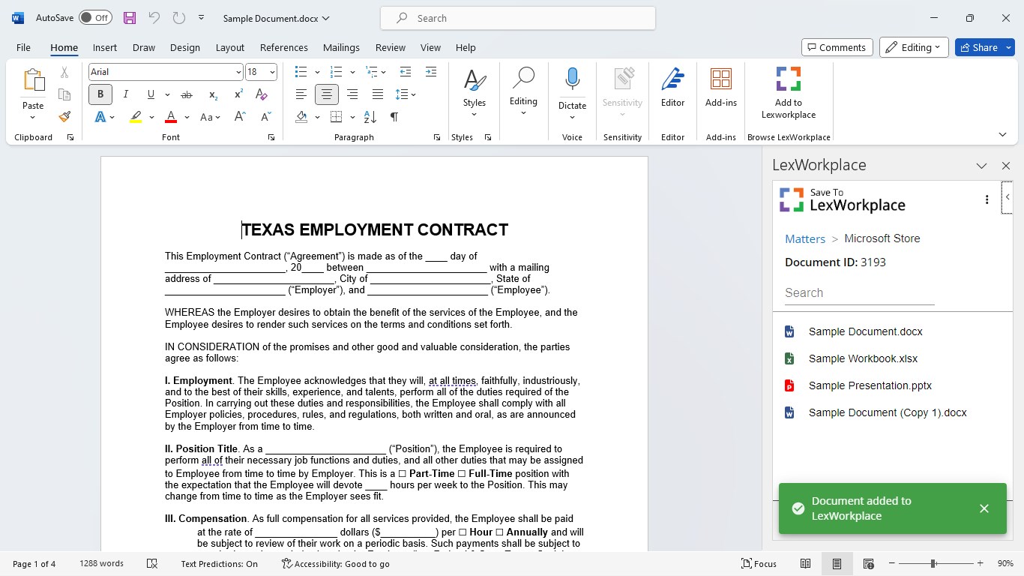
Task: Switch to Web Layout view
Action: click(868, 564)
